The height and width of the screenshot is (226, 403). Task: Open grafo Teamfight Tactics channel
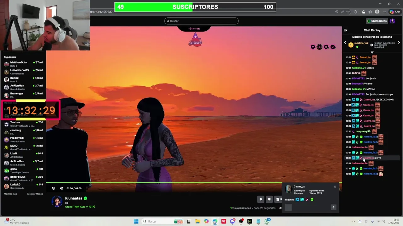pyautogui.click(x=23, y=171)
